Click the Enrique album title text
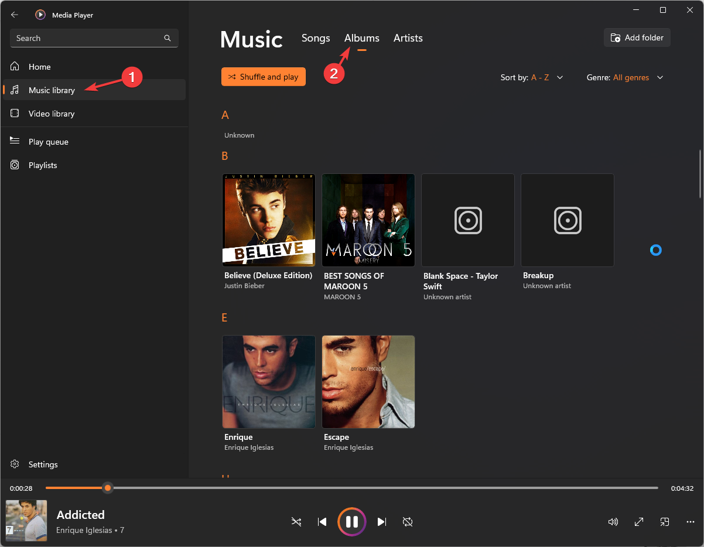The image size is (704, 547). [238, 437]
